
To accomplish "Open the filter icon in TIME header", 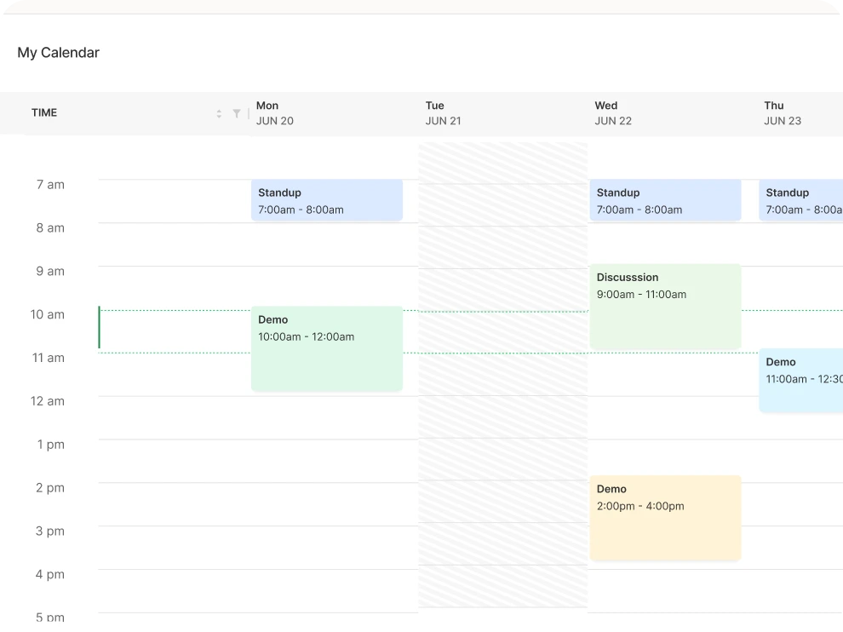I will pyautogui.click(x=237, y=113).
